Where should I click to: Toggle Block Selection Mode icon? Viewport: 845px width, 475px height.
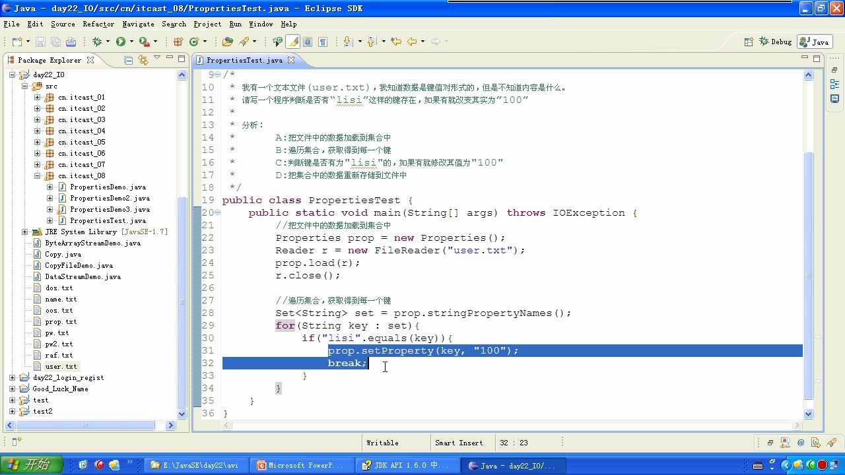(x=308, y=42)
